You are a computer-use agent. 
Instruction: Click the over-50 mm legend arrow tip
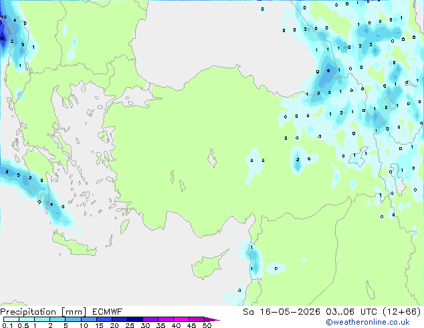point(212,319)
